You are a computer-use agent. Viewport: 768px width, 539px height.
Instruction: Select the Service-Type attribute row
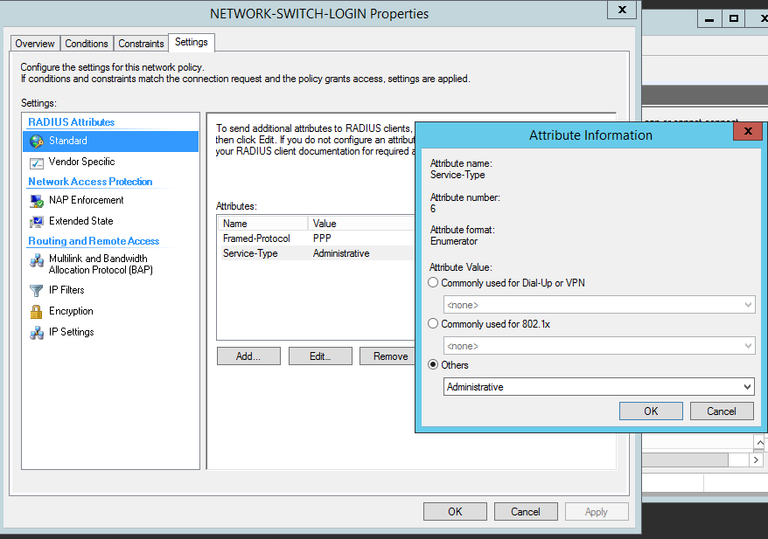(317, 253)
